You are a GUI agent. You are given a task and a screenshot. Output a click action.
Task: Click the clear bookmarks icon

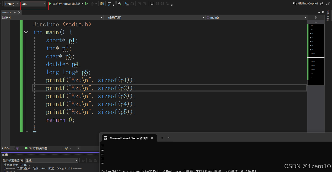(168, 4)
